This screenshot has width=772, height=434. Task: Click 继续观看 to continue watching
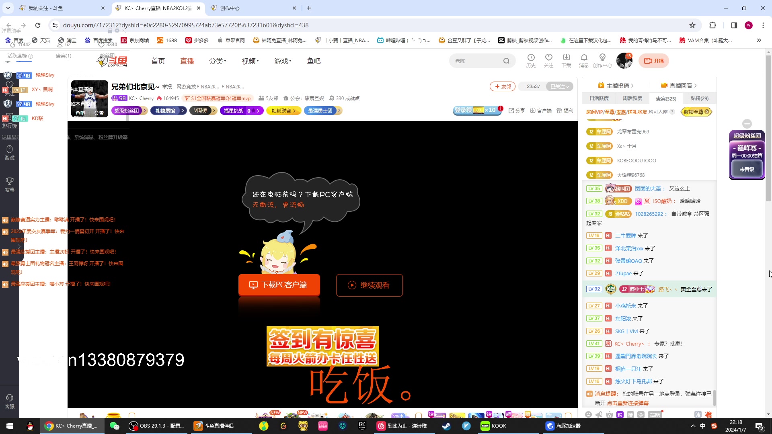(x=369, y=285)
